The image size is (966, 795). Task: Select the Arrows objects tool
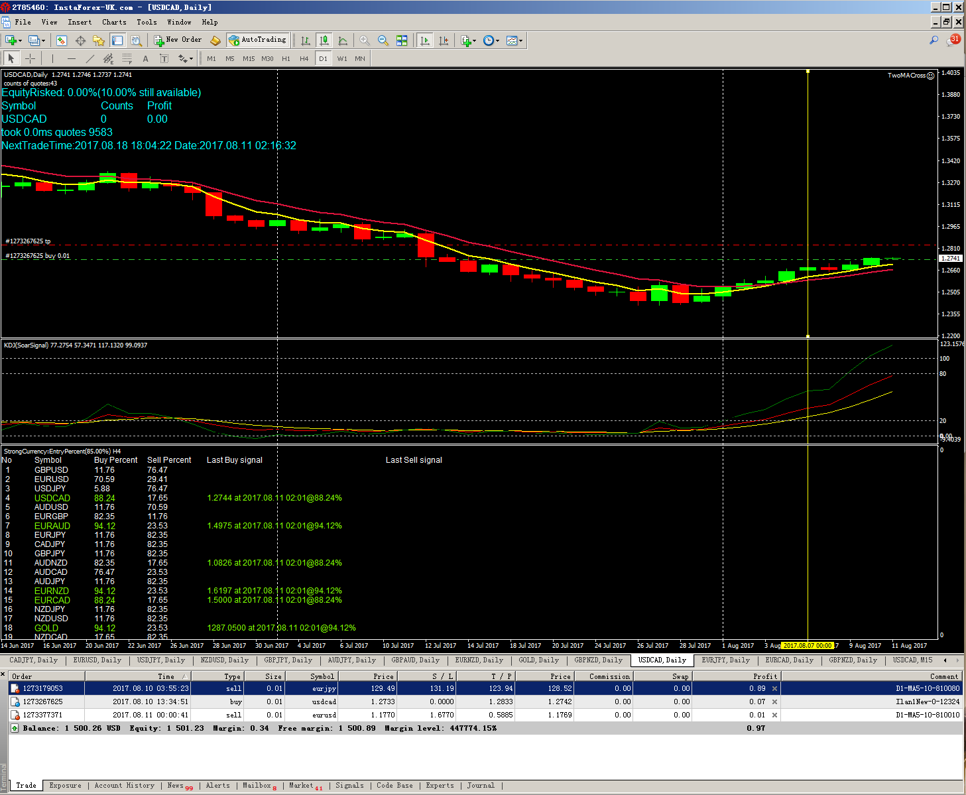[182, 58]
